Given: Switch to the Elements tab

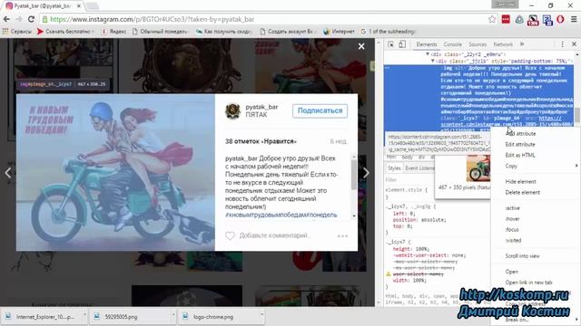Looking at the screenshot, I should (x=426, y=44).
